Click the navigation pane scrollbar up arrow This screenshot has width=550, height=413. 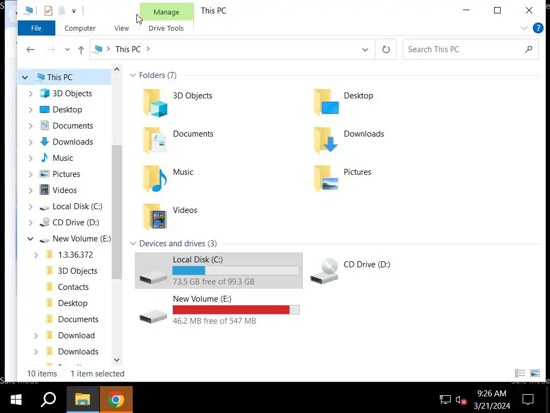(117, 69)
